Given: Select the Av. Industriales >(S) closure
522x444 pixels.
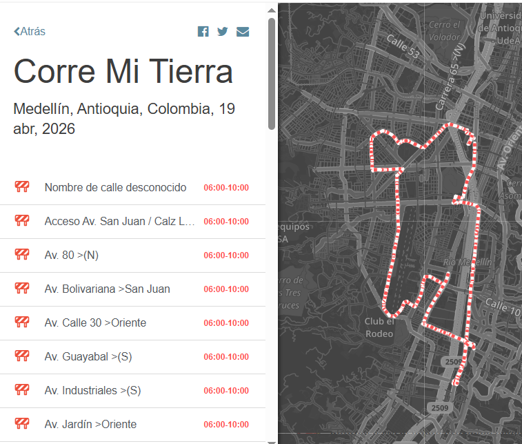Looking at the screenshot, I should (x=92, y=391).
